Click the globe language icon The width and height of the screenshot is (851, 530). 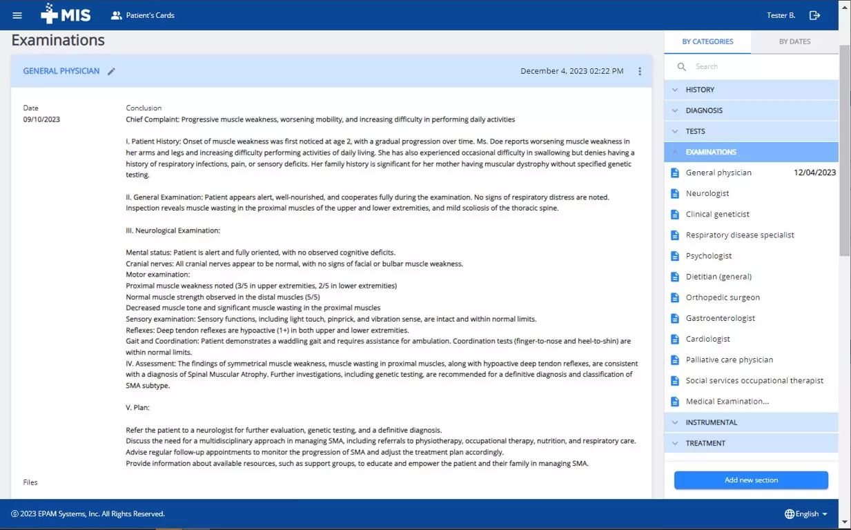point(790,514)
